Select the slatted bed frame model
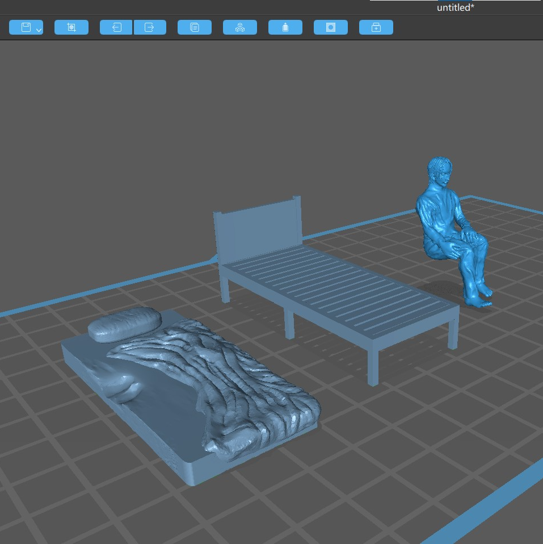 click(x=340, y=295)
